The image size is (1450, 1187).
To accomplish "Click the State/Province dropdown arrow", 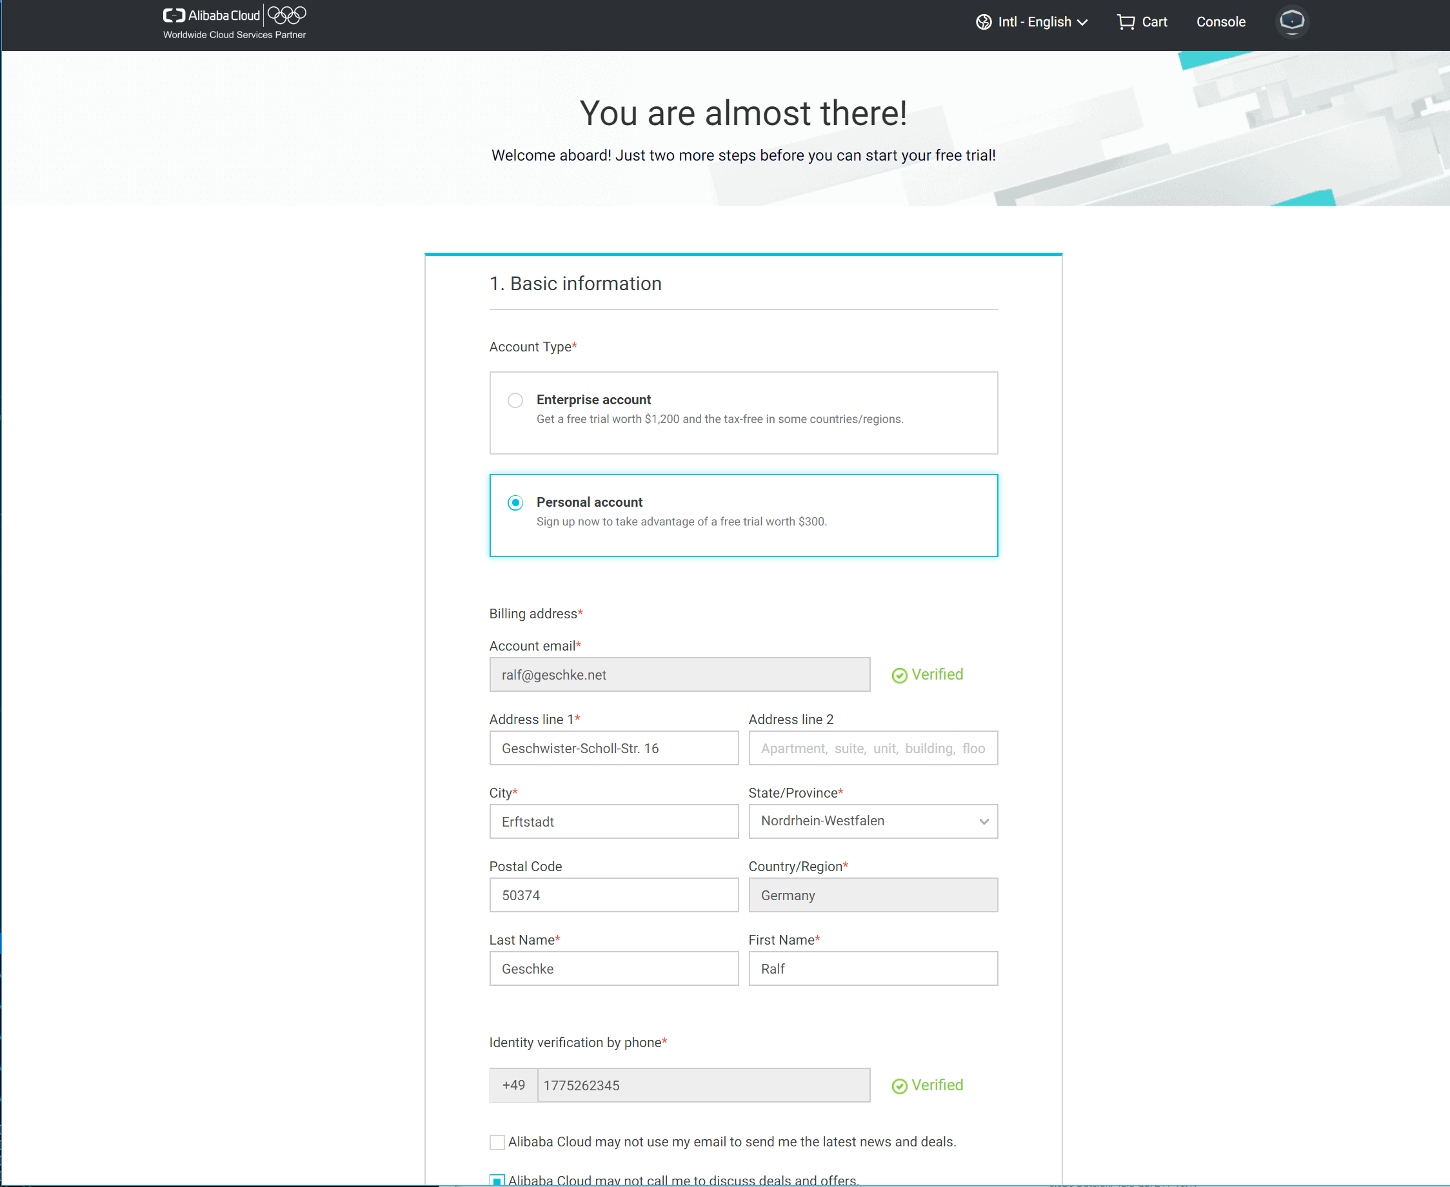I will coord(984,821).
